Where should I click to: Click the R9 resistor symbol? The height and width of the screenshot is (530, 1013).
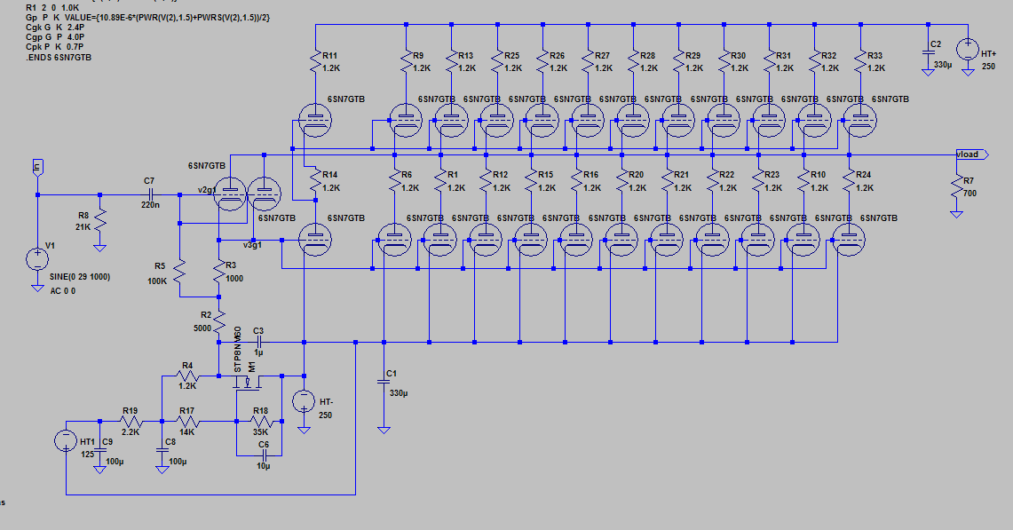(407, 61)
